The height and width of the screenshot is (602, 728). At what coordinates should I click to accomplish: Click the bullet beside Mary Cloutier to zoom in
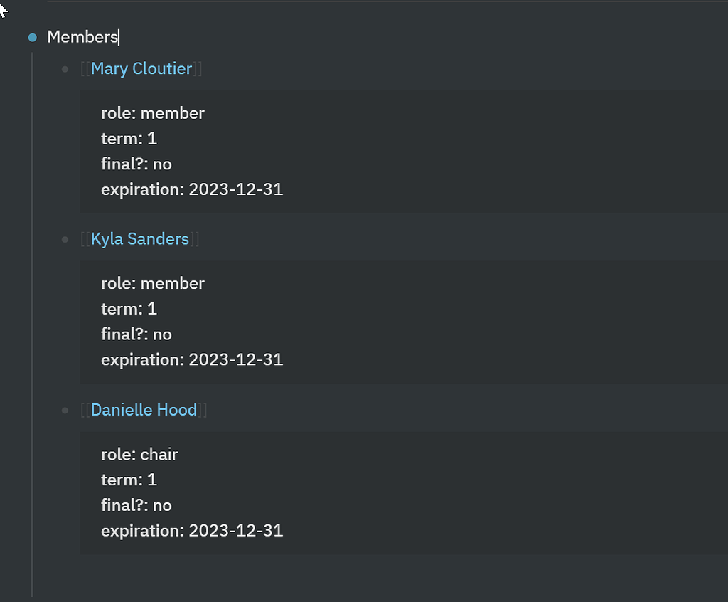click(65, 69)
